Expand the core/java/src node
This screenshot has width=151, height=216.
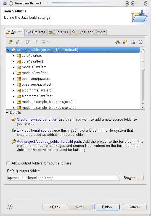(x=13, y=56)
